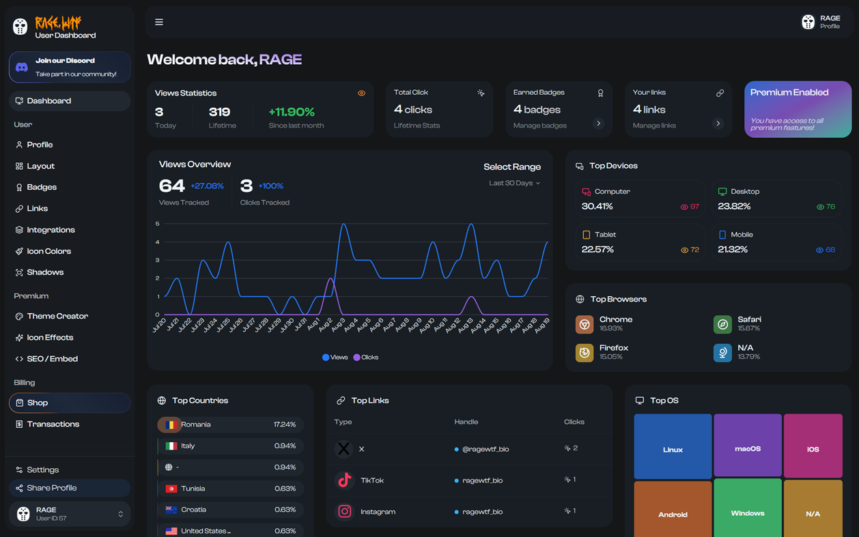
Task: Toggle the Views series in chart legend
Action: (x=335, y=358)
